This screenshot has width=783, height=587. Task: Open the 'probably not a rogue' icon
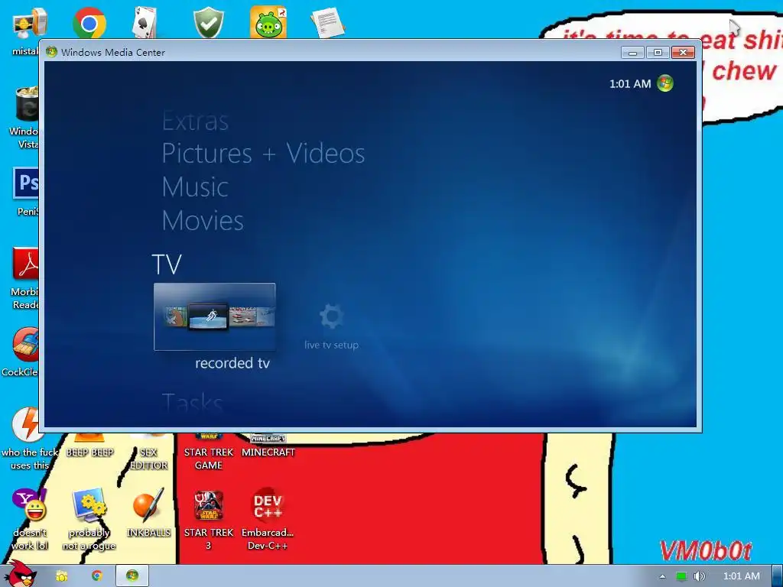pyautogui.click(x=89, y=505)
